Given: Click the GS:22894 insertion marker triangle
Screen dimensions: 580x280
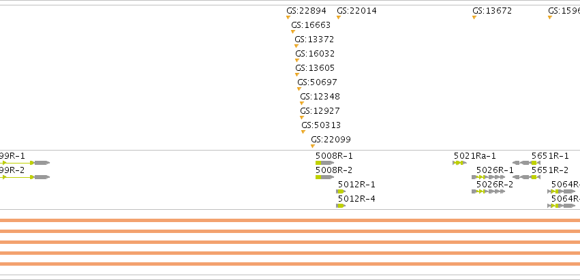Looking at the screenshot, I should (x=288, y=18).
